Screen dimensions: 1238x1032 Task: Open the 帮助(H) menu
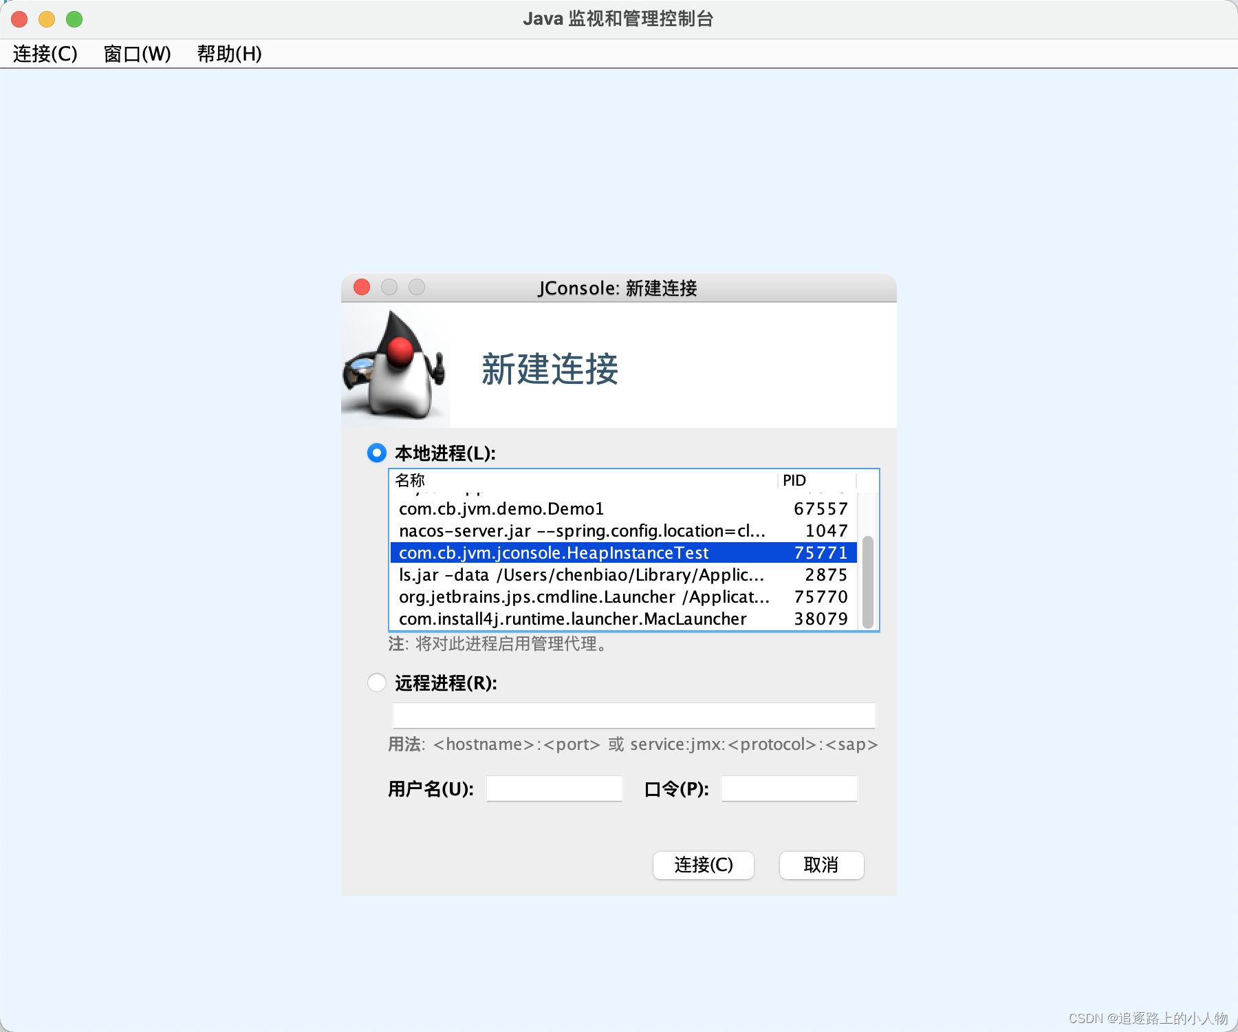[228, 54]
